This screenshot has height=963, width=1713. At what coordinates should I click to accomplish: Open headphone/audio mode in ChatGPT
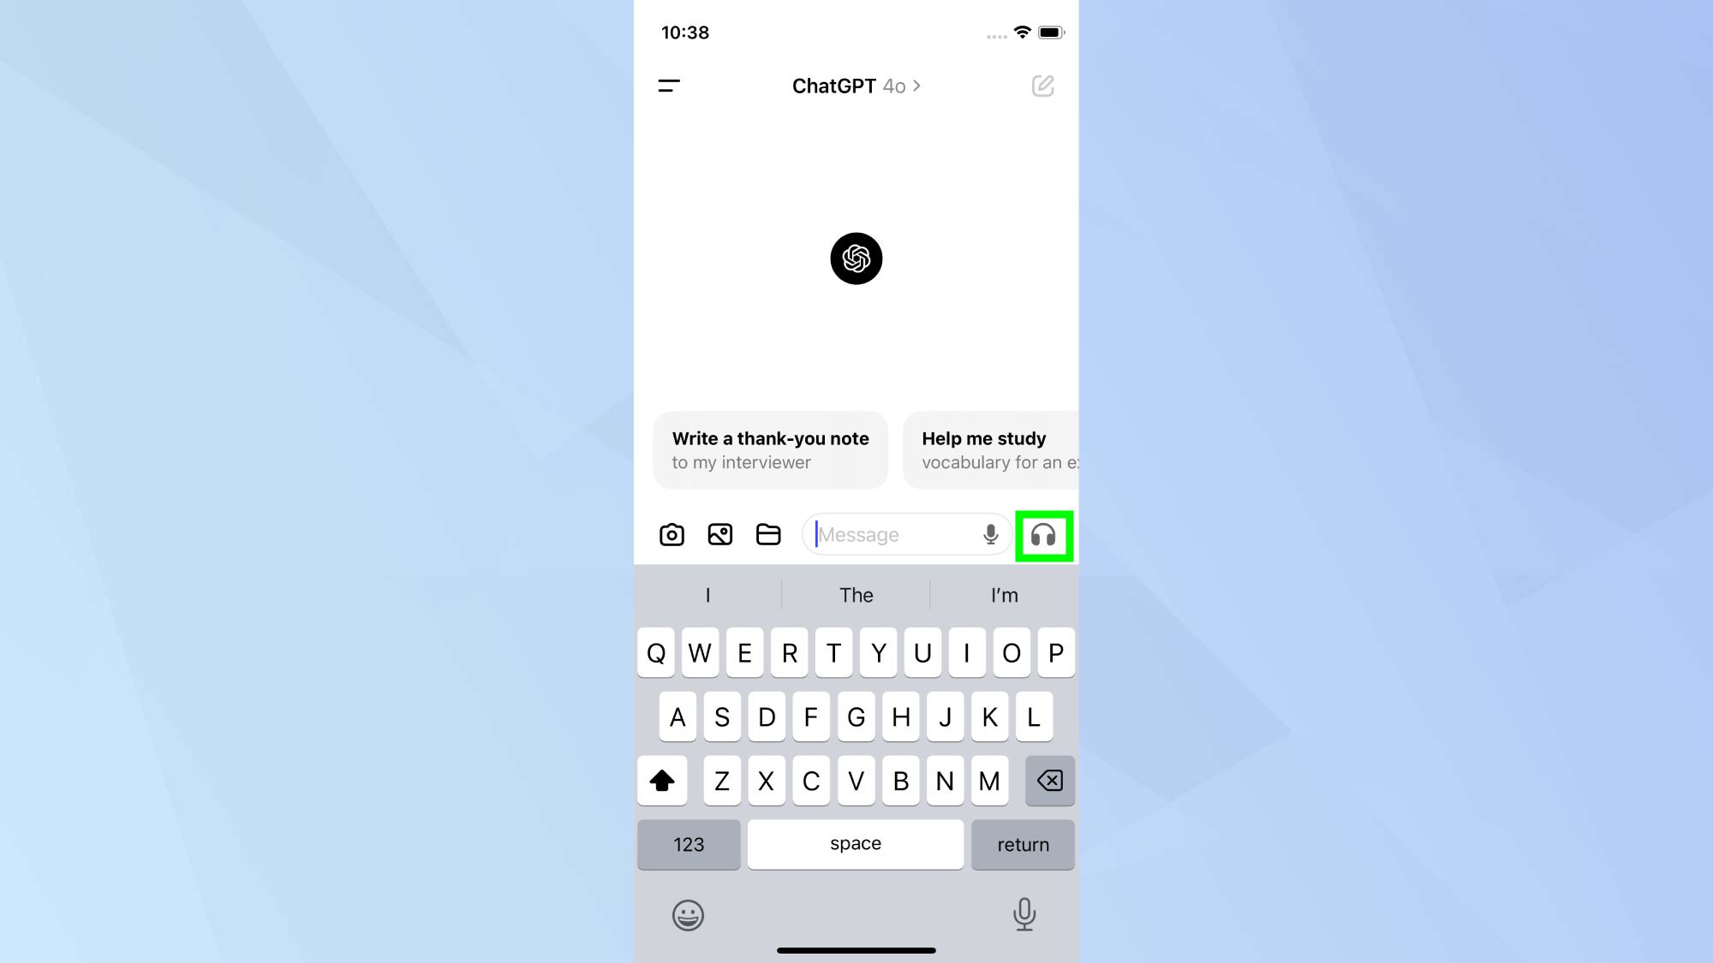[1042, 535]
